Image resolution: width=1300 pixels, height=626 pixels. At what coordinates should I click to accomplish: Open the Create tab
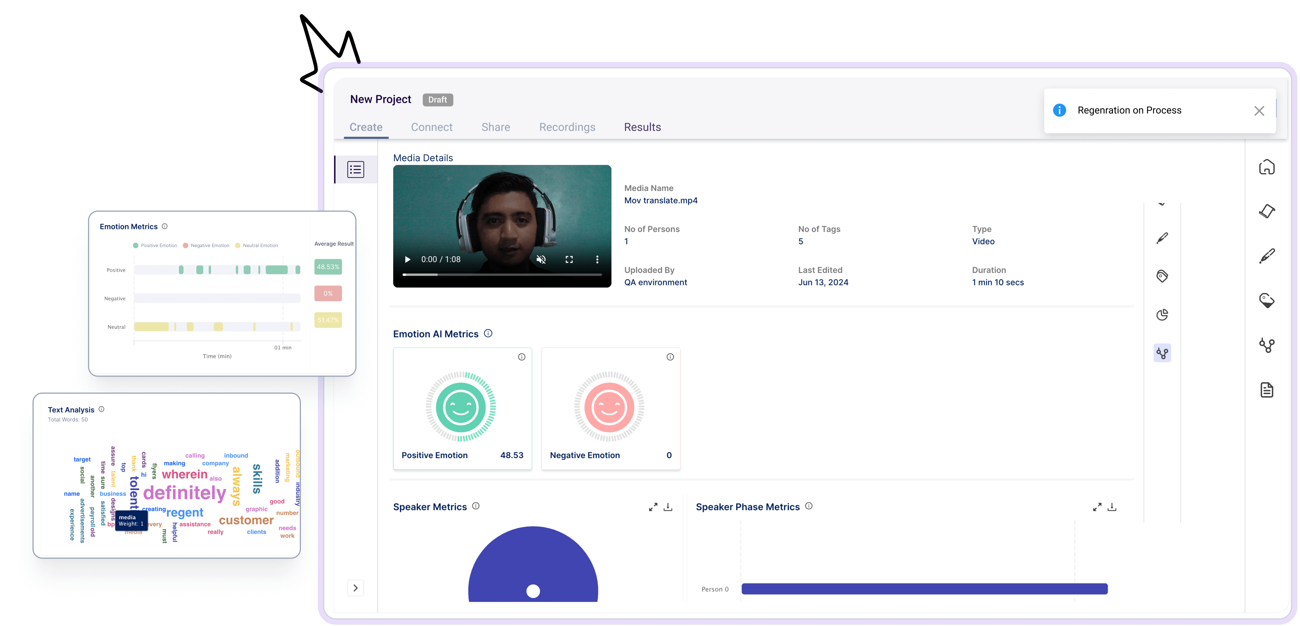[366, 127]
